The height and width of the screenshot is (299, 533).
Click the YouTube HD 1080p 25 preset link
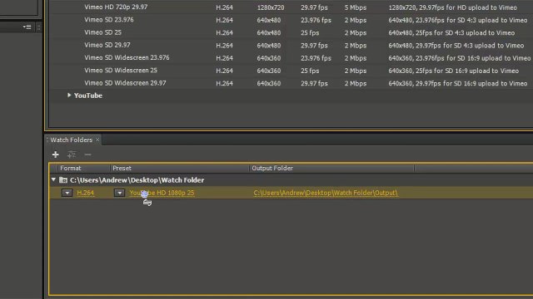[162, 193]
